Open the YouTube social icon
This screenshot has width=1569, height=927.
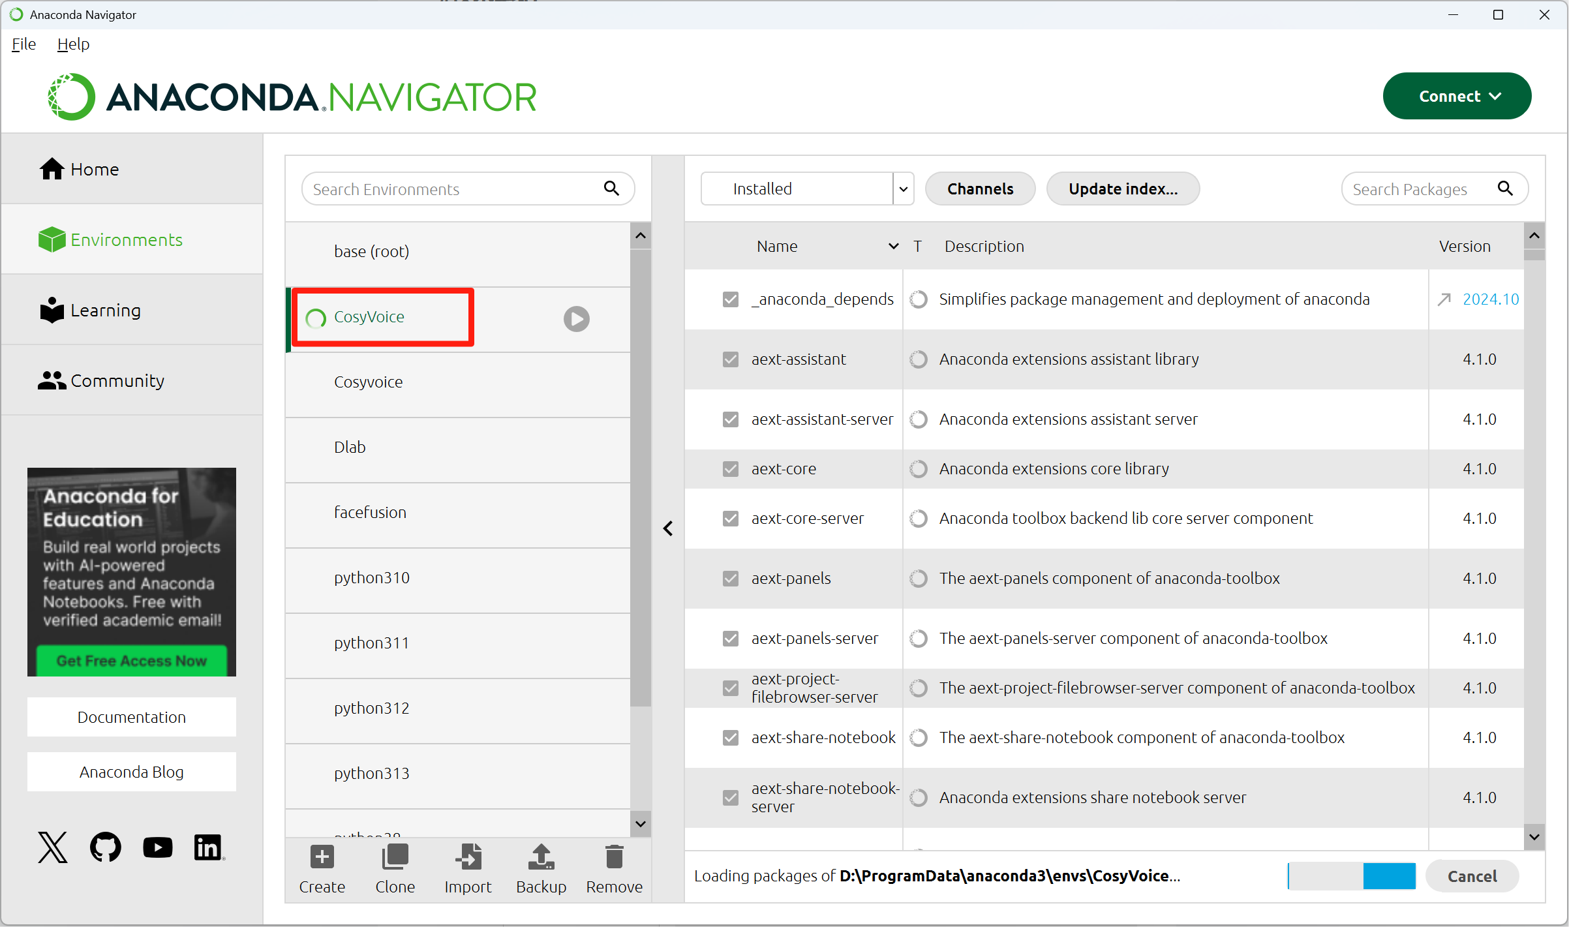pos(157,847)
